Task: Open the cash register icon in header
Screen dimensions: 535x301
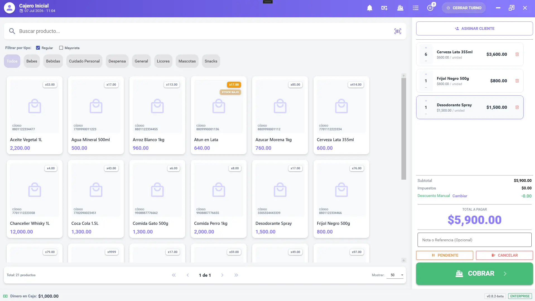Action: click(400, 8)
